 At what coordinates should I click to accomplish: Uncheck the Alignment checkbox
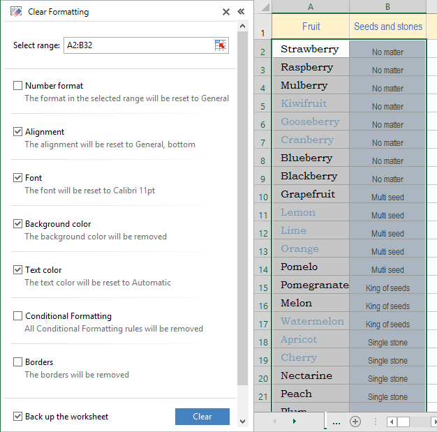(x=18, y=131)
